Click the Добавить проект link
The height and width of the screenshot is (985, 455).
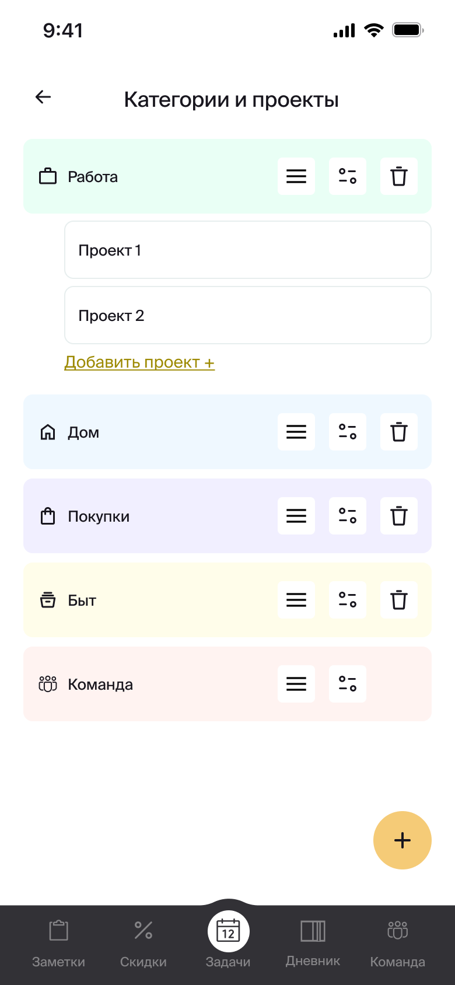click(139, 362)
